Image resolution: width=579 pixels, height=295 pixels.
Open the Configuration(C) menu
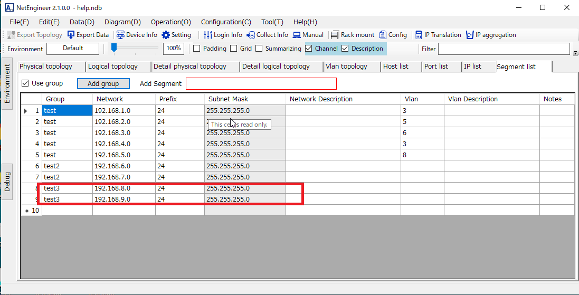pos(226,22)
